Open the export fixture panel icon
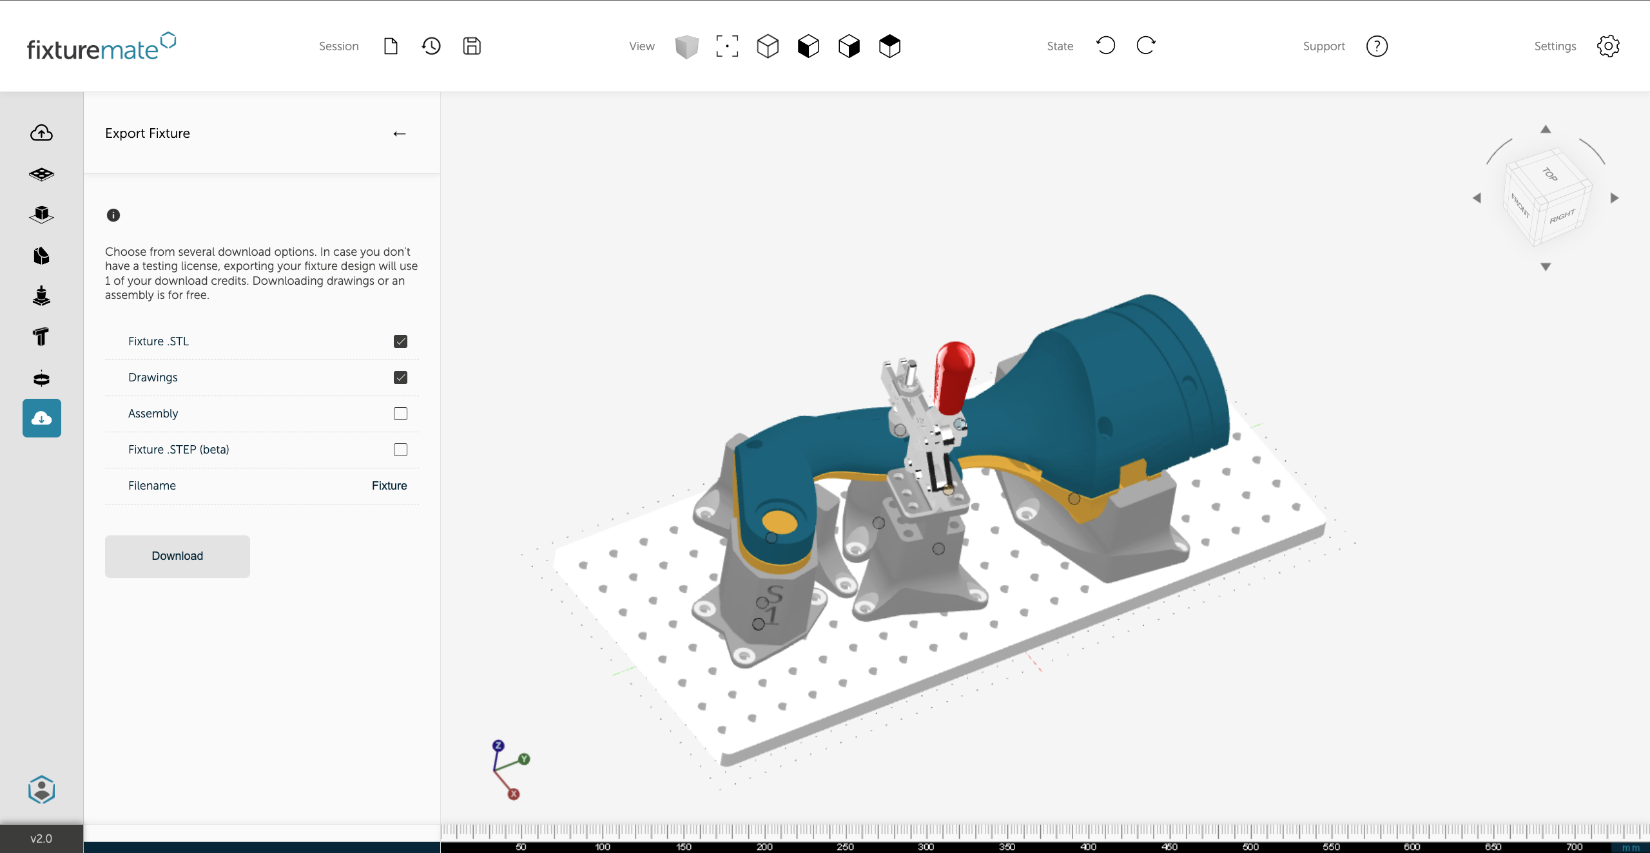Screen dimensions: 1650x853 41,417
